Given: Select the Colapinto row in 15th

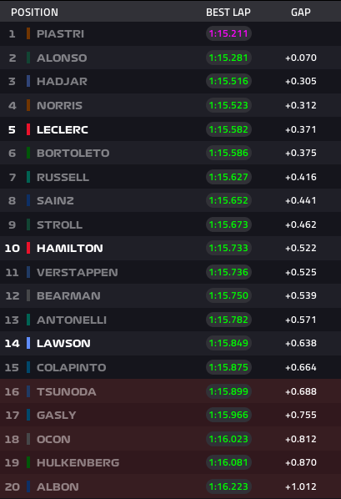Looking at the screenshot, I should [x=170, y=367].
